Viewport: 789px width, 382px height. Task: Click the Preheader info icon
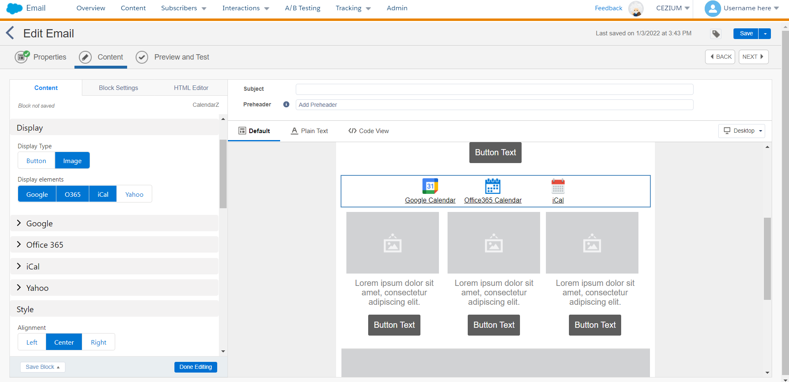(286, 104)
